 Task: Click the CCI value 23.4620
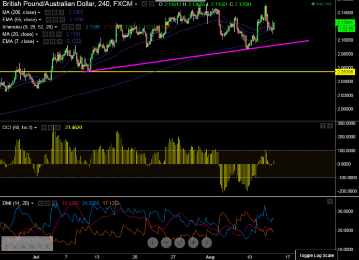(74, 128)
